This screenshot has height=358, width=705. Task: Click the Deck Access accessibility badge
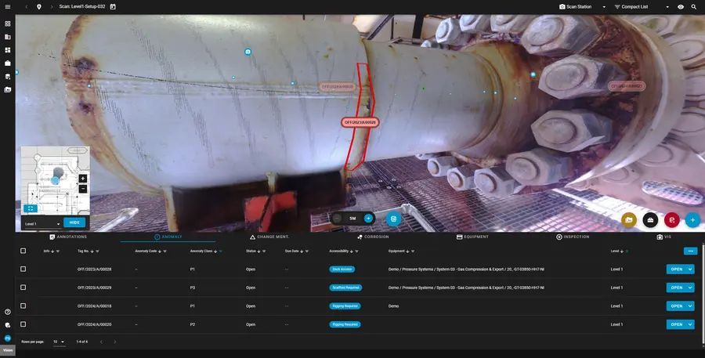point(342,269)
